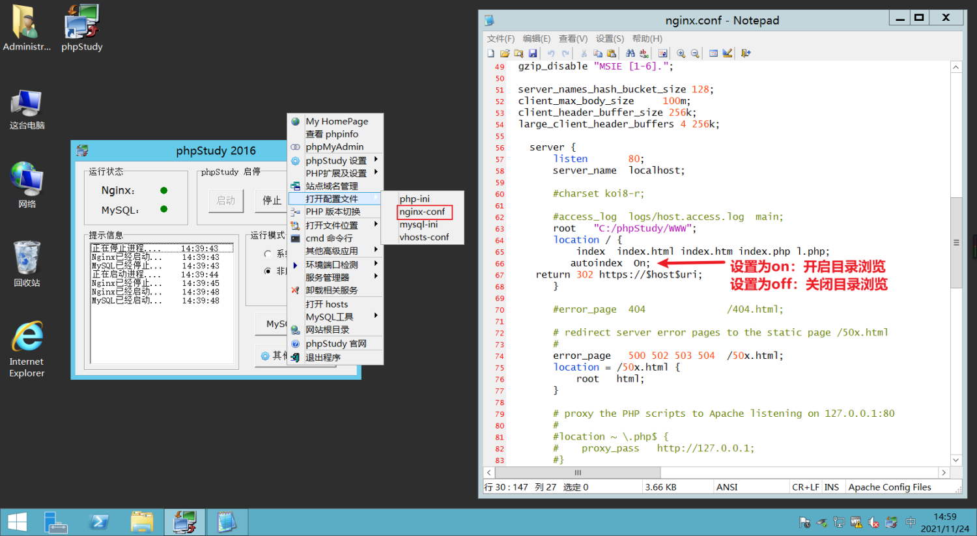Screen dimensions: 977x536
Task: Expand the phpStudy 设置 submenu
Action: [x=335, y=160]
